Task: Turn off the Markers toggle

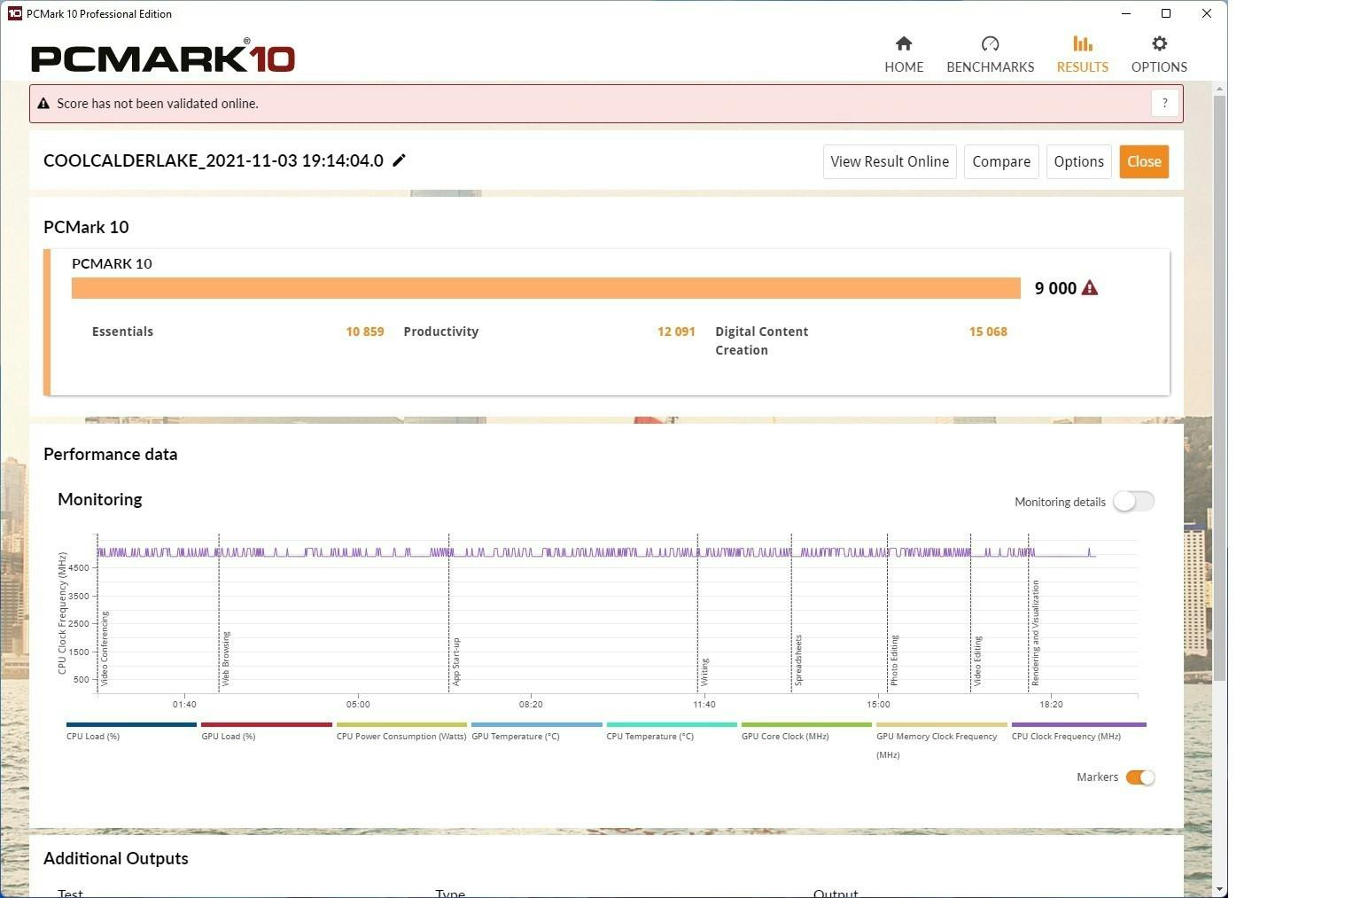Action: click(1139, 777)
